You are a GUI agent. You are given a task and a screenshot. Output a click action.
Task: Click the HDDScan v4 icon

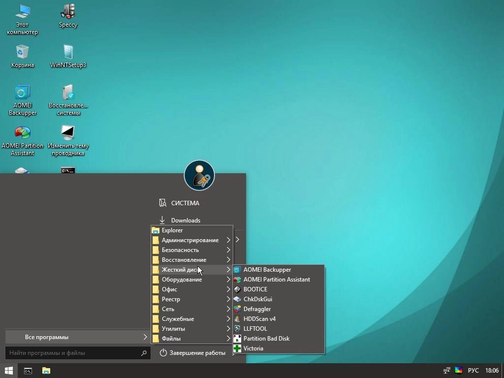237,319
